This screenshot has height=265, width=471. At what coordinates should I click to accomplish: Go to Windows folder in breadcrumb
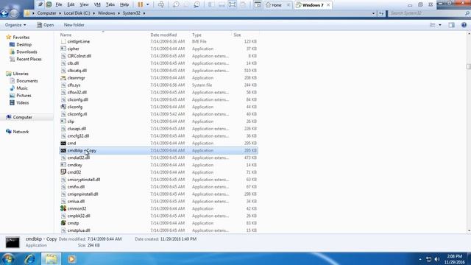pos(106,13)
